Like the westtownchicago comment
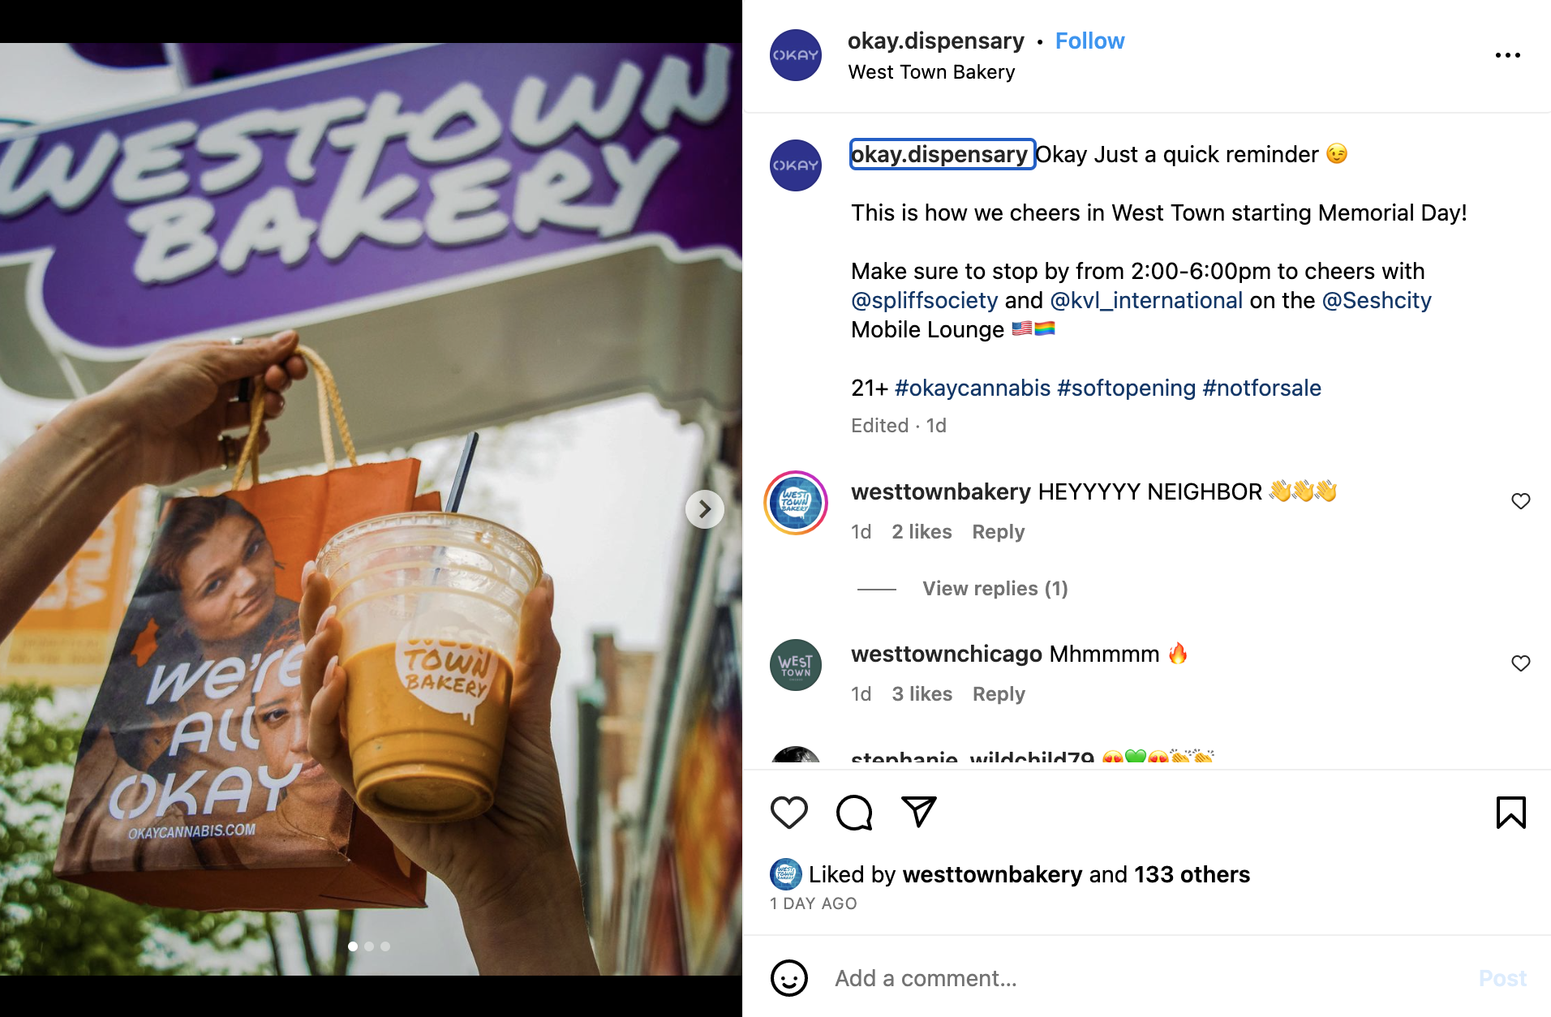Viewport: 1551px width, 1017px height. click(1520, 663)
